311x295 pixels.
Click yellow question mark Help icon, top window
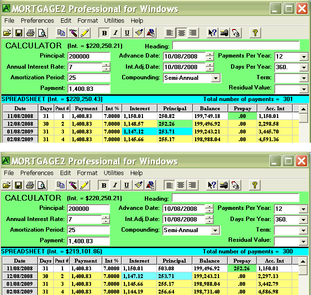coord(255,33)
